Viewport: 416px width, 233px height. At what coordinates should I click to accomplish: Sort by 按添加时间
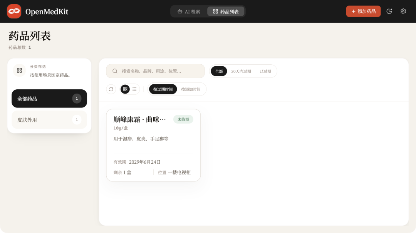point(191,89)
